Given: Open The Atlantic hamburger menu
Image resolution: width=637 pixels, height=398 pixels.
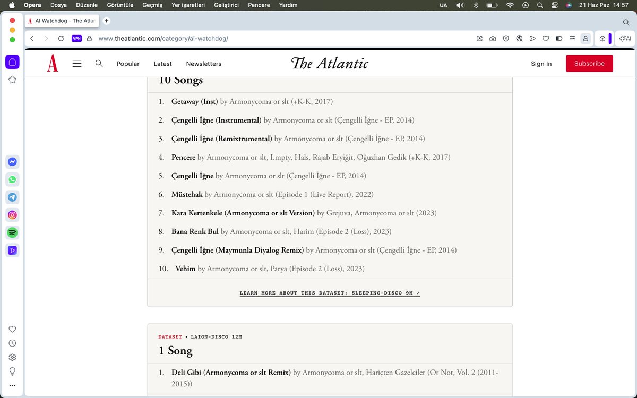Looking at the screenshot, I should [x=77, y=63].
